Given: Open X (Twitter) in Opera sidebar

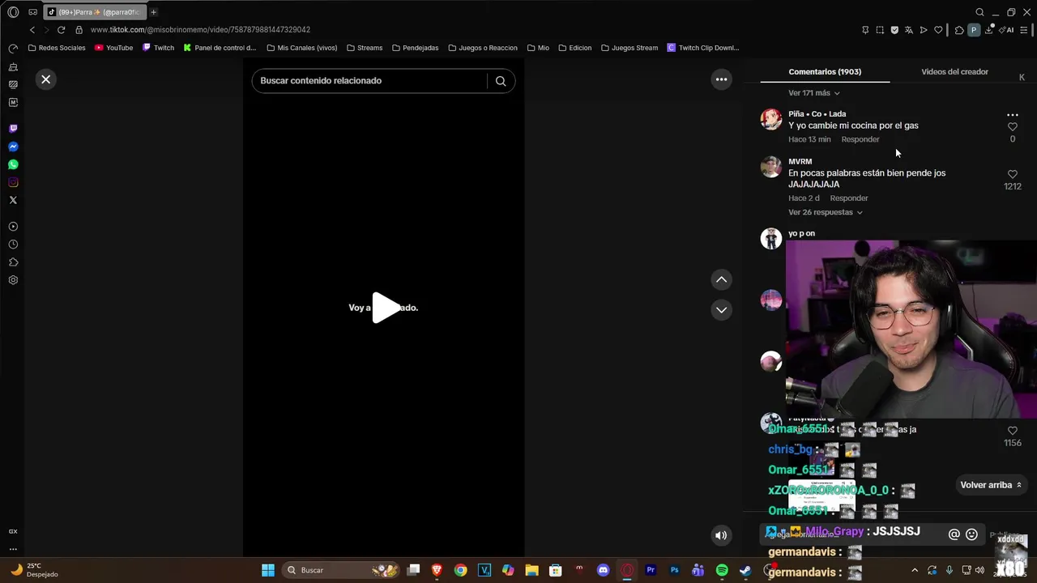Looking at the screenshot, I should point(13,200).
